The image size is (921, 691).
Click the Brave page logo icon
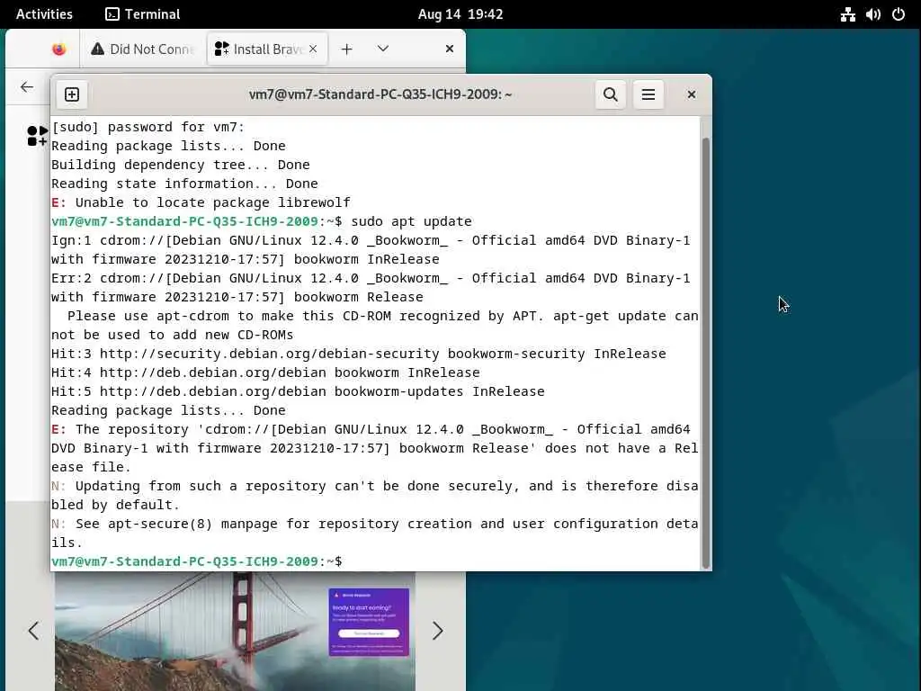(37, 136)
